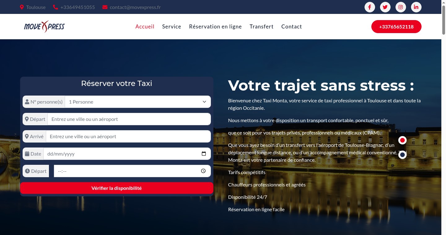Focus the departure time field
This screenshot has width=446, height=235.
(132, 171)
